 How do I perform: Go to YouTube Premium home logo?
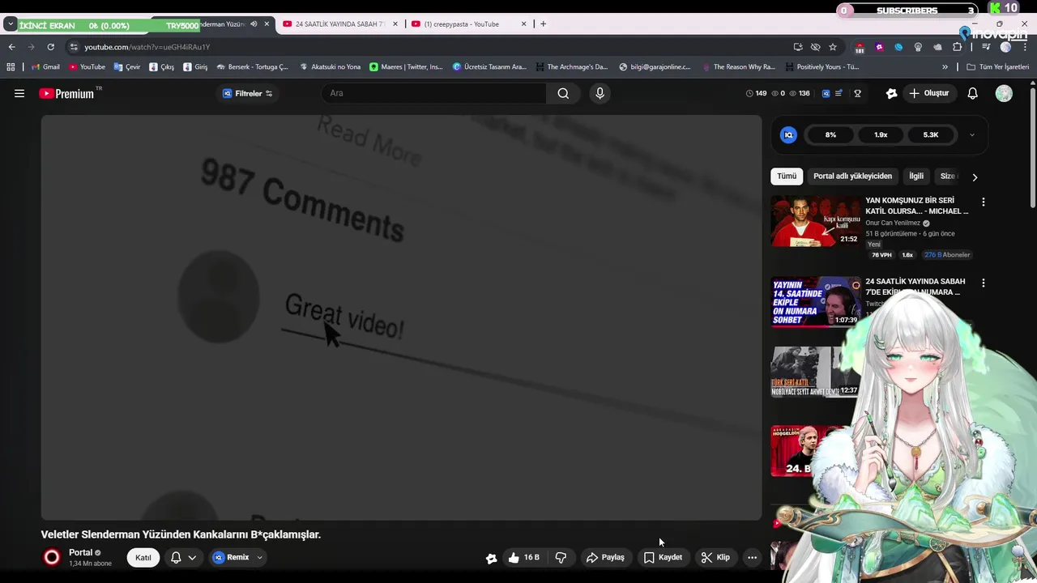[x=69, y=93]
